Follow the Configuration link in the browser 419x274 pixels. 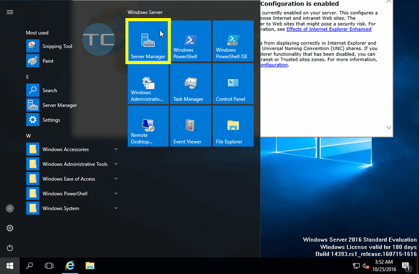(274, 65)
